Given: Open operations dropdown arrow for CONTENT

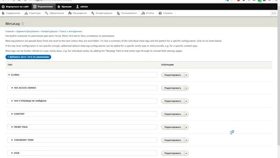Looking at the screenshot, I should (x=186, y=114).
